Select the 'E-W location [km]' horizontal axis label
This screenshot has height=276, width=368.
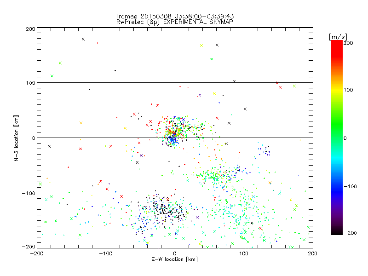[174, 259]
